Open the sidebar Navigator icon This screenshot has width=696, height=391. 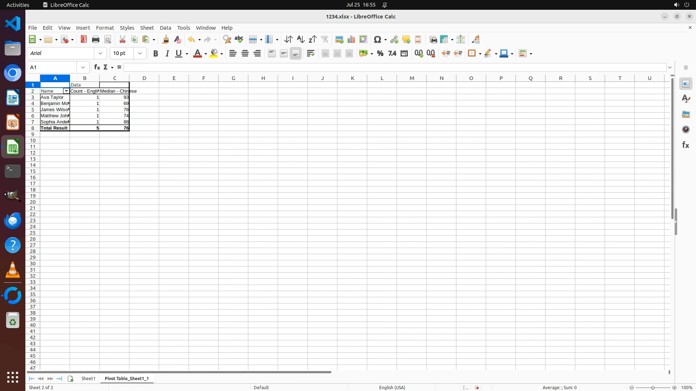tap(685, 130)
